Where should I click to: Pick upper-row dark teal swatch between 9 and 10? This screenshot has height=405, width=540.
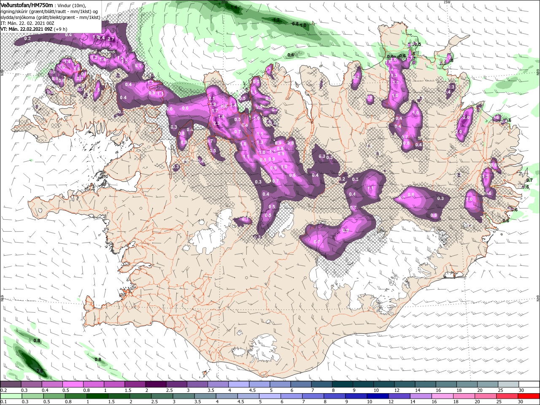coord(363,384)
